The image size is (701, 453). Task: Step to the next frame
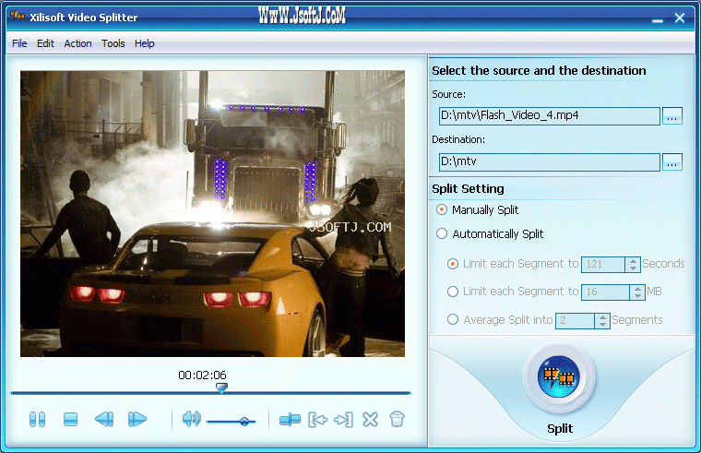(x=137, y=420)
